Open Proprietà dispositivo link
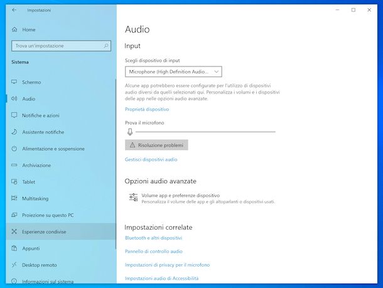 point(147,109)
